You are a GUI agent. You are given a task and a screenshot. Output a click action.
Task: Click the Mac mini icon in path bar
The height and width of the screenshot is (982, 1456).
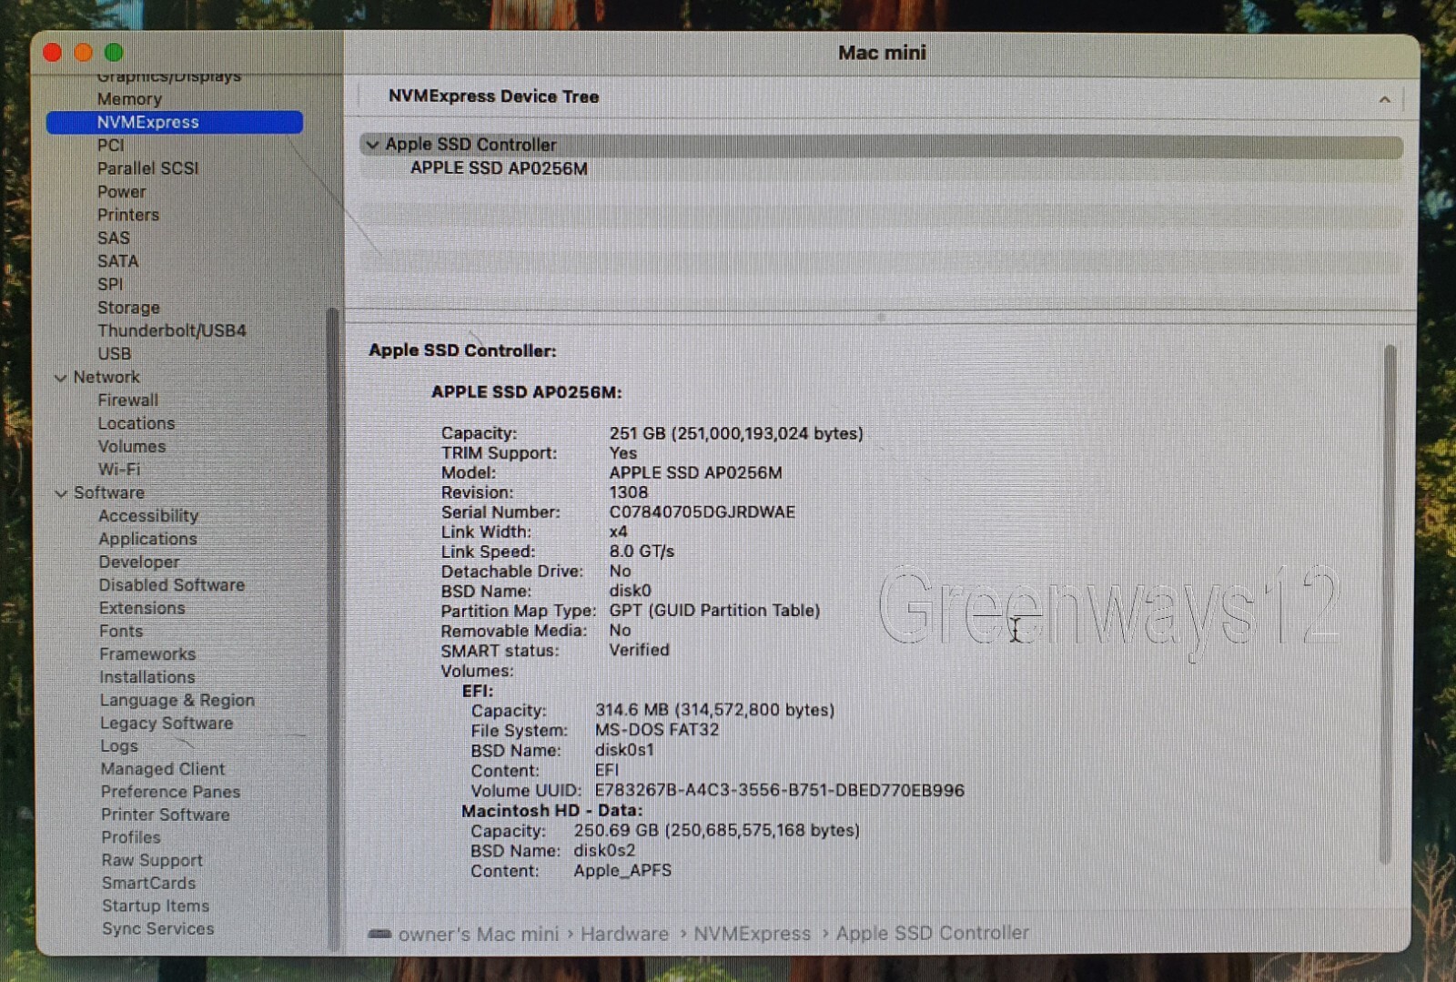[x=379, y=934]
